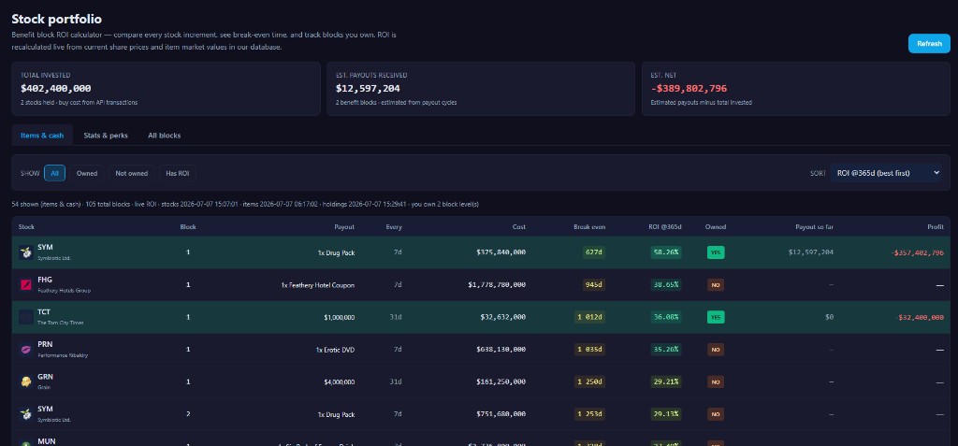The height and width of the screenshot is (446, 958).
Task: Click the SYM Symbiotic stock icon in first row
Action: [x=25, y=252]
